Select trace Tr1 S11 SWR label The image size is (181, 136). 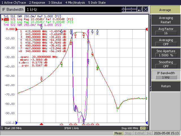tap(32, 16)
